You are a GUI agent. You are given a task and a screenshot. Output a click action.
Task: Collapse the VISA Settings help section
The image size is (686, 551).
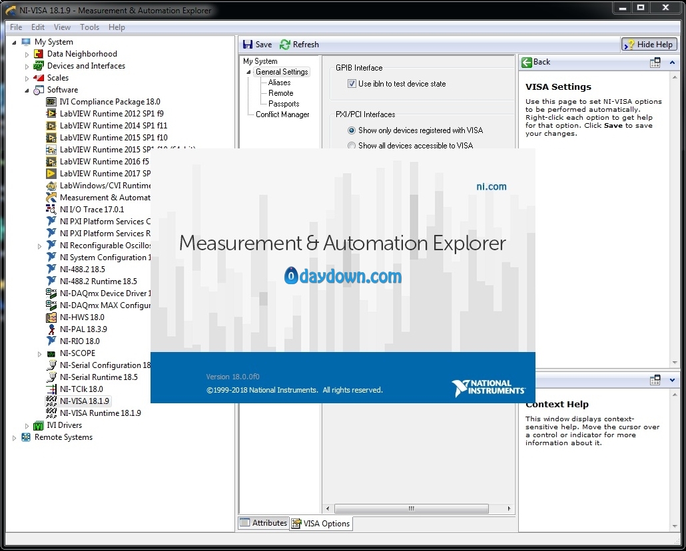tap(673, 63)
